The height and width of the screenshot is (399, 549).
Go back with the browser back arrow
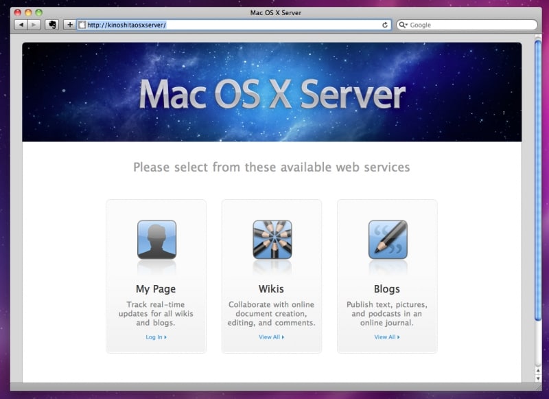pyautogui.click(x=21, y=25)
